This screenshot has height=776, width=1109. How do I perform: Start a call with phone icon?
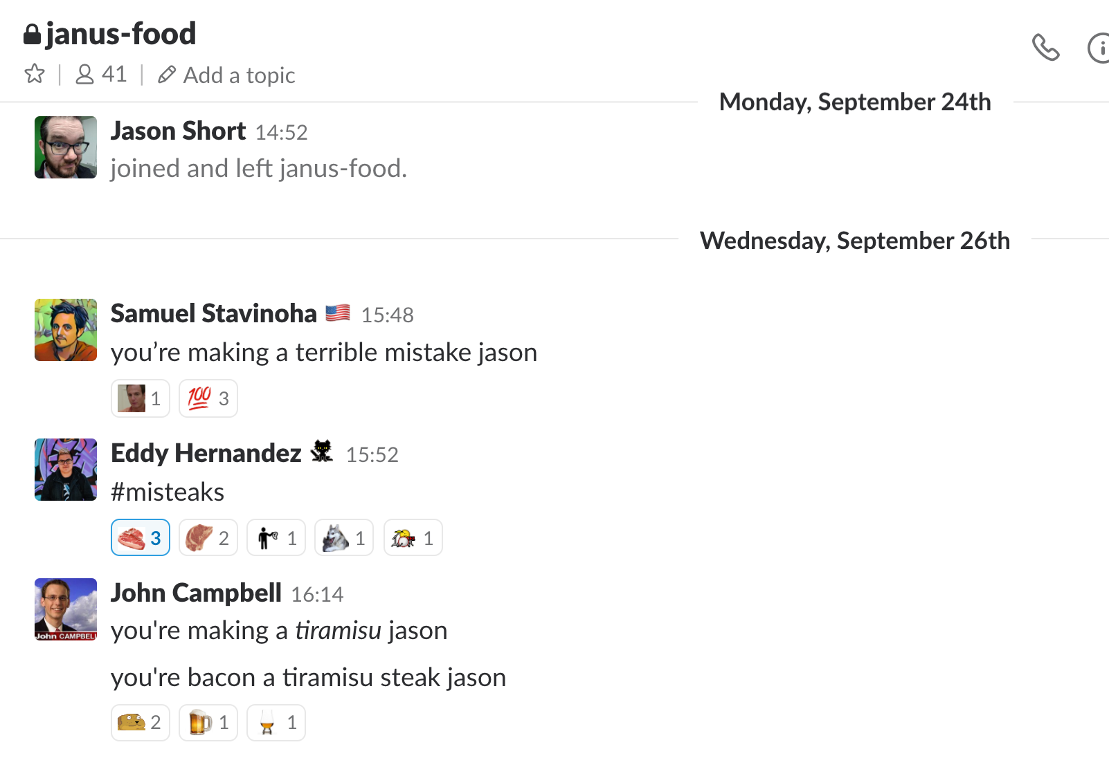[1045, 48]
